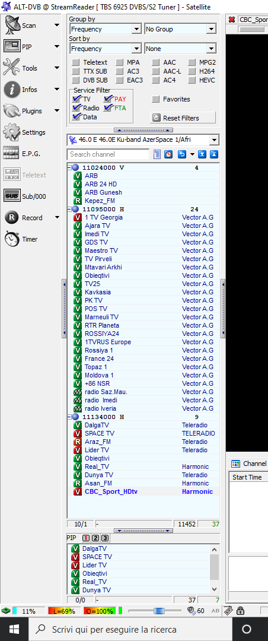Screen dimensions: 268x641
Task: Collapse the 11095000 H transponder group
Action: (x=69, y=210)
